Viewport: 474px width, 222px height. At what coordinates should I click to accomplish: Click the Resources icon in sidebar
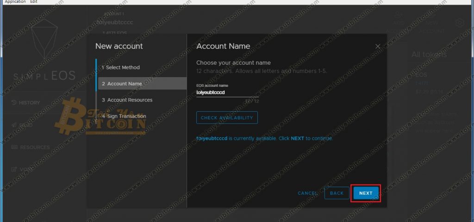pos(13,147)
